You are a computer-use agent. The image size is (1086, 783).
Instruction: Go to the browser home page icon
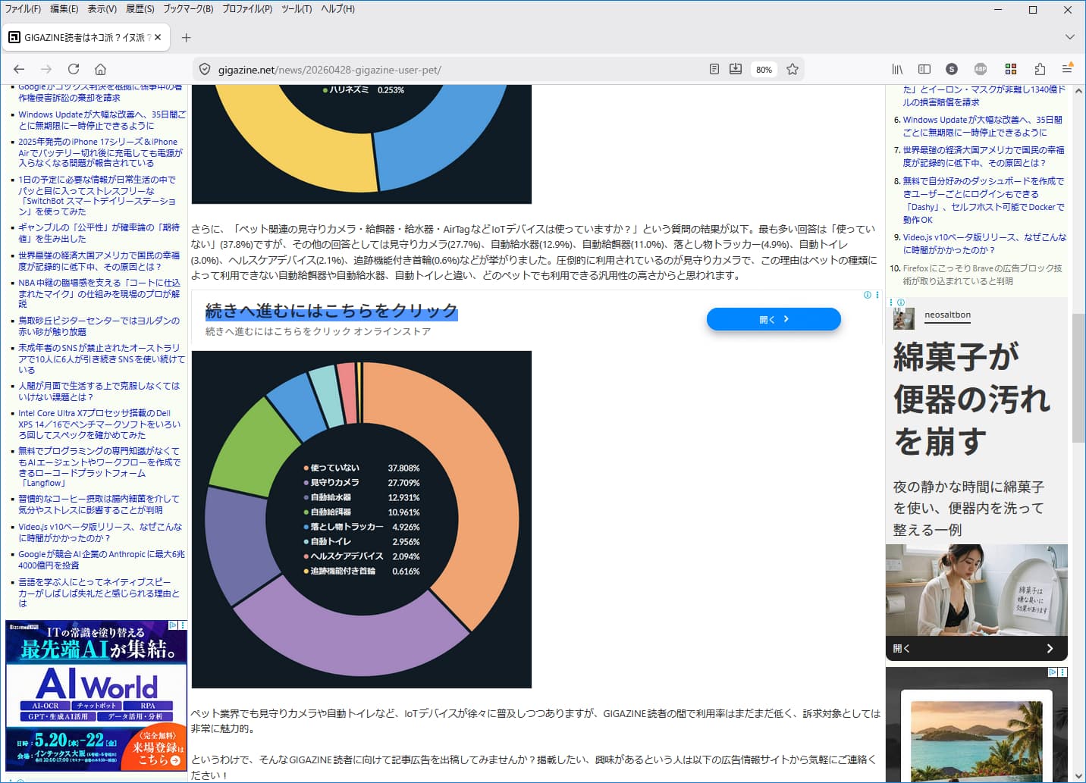[x=100, y=69]
